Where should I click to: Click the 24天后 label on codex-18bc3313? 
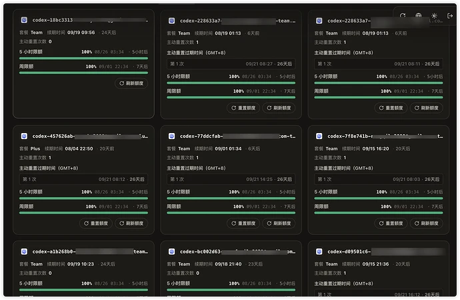pos(109,33)
